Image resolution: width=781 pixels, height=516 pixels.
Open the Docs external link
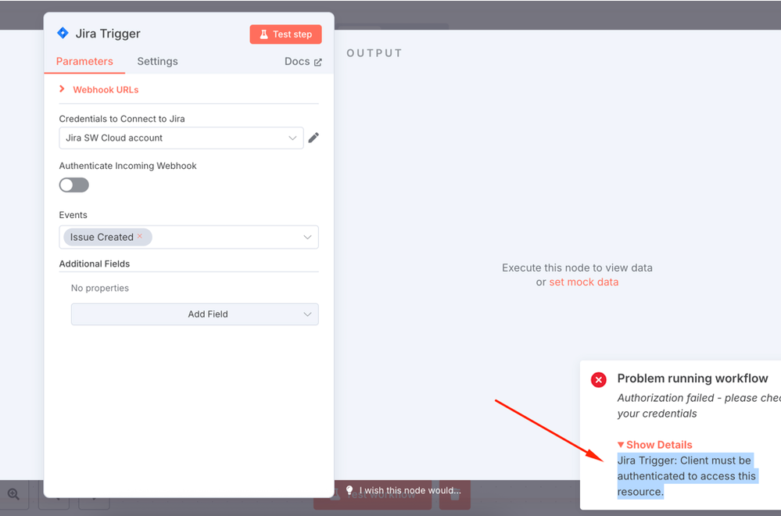(303, 61)
